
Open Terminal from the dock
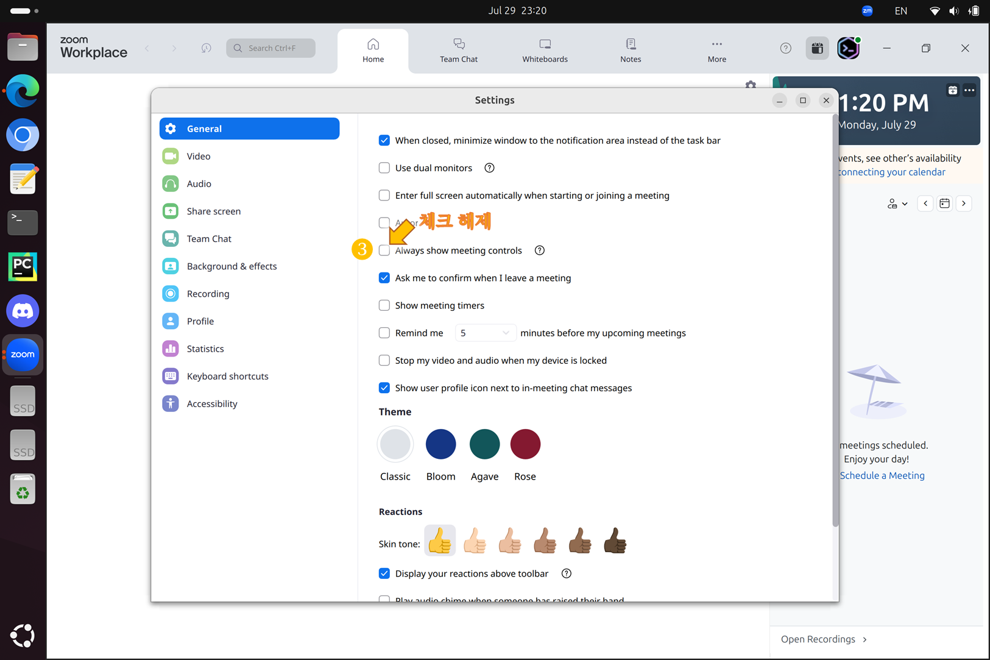tap(23, 223)
